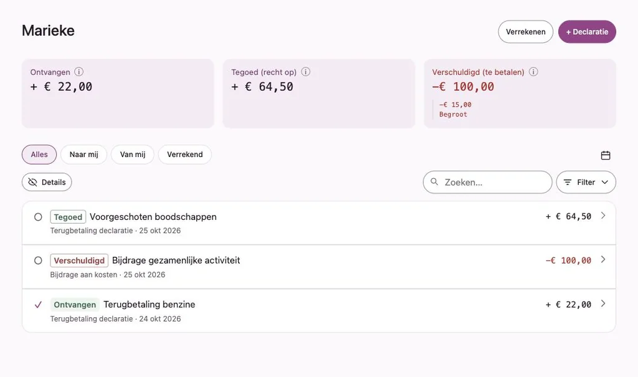Click the Verschuldigd status badge in list
The width and height of the screenshot is (638, 377).
click(79, 260)
